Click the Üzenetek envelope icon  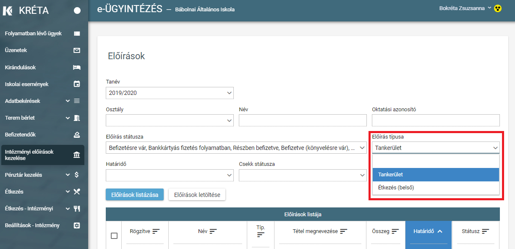tap(77, 50)
